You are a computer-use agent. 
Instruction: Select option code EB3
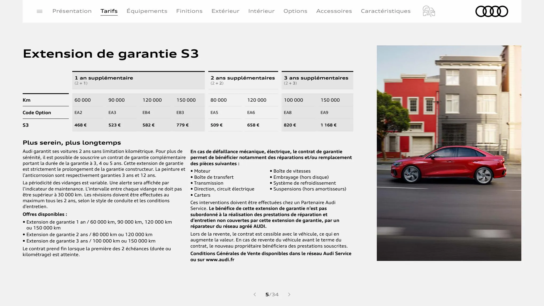180,113
